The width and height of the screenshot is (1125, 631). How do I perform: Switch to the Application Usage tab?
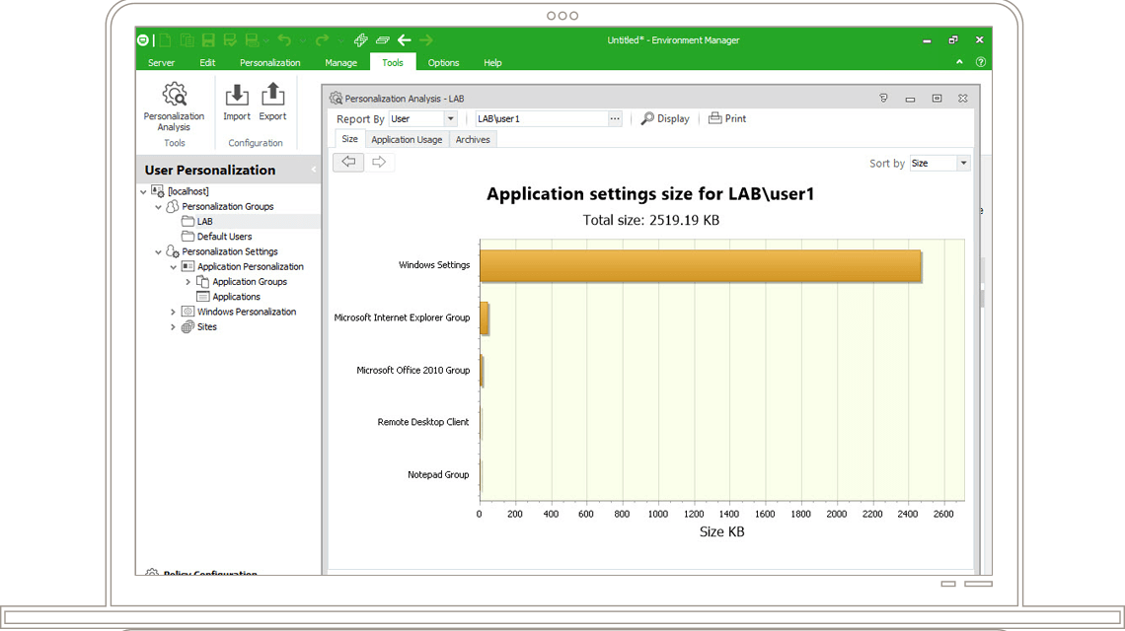point(407,140)
